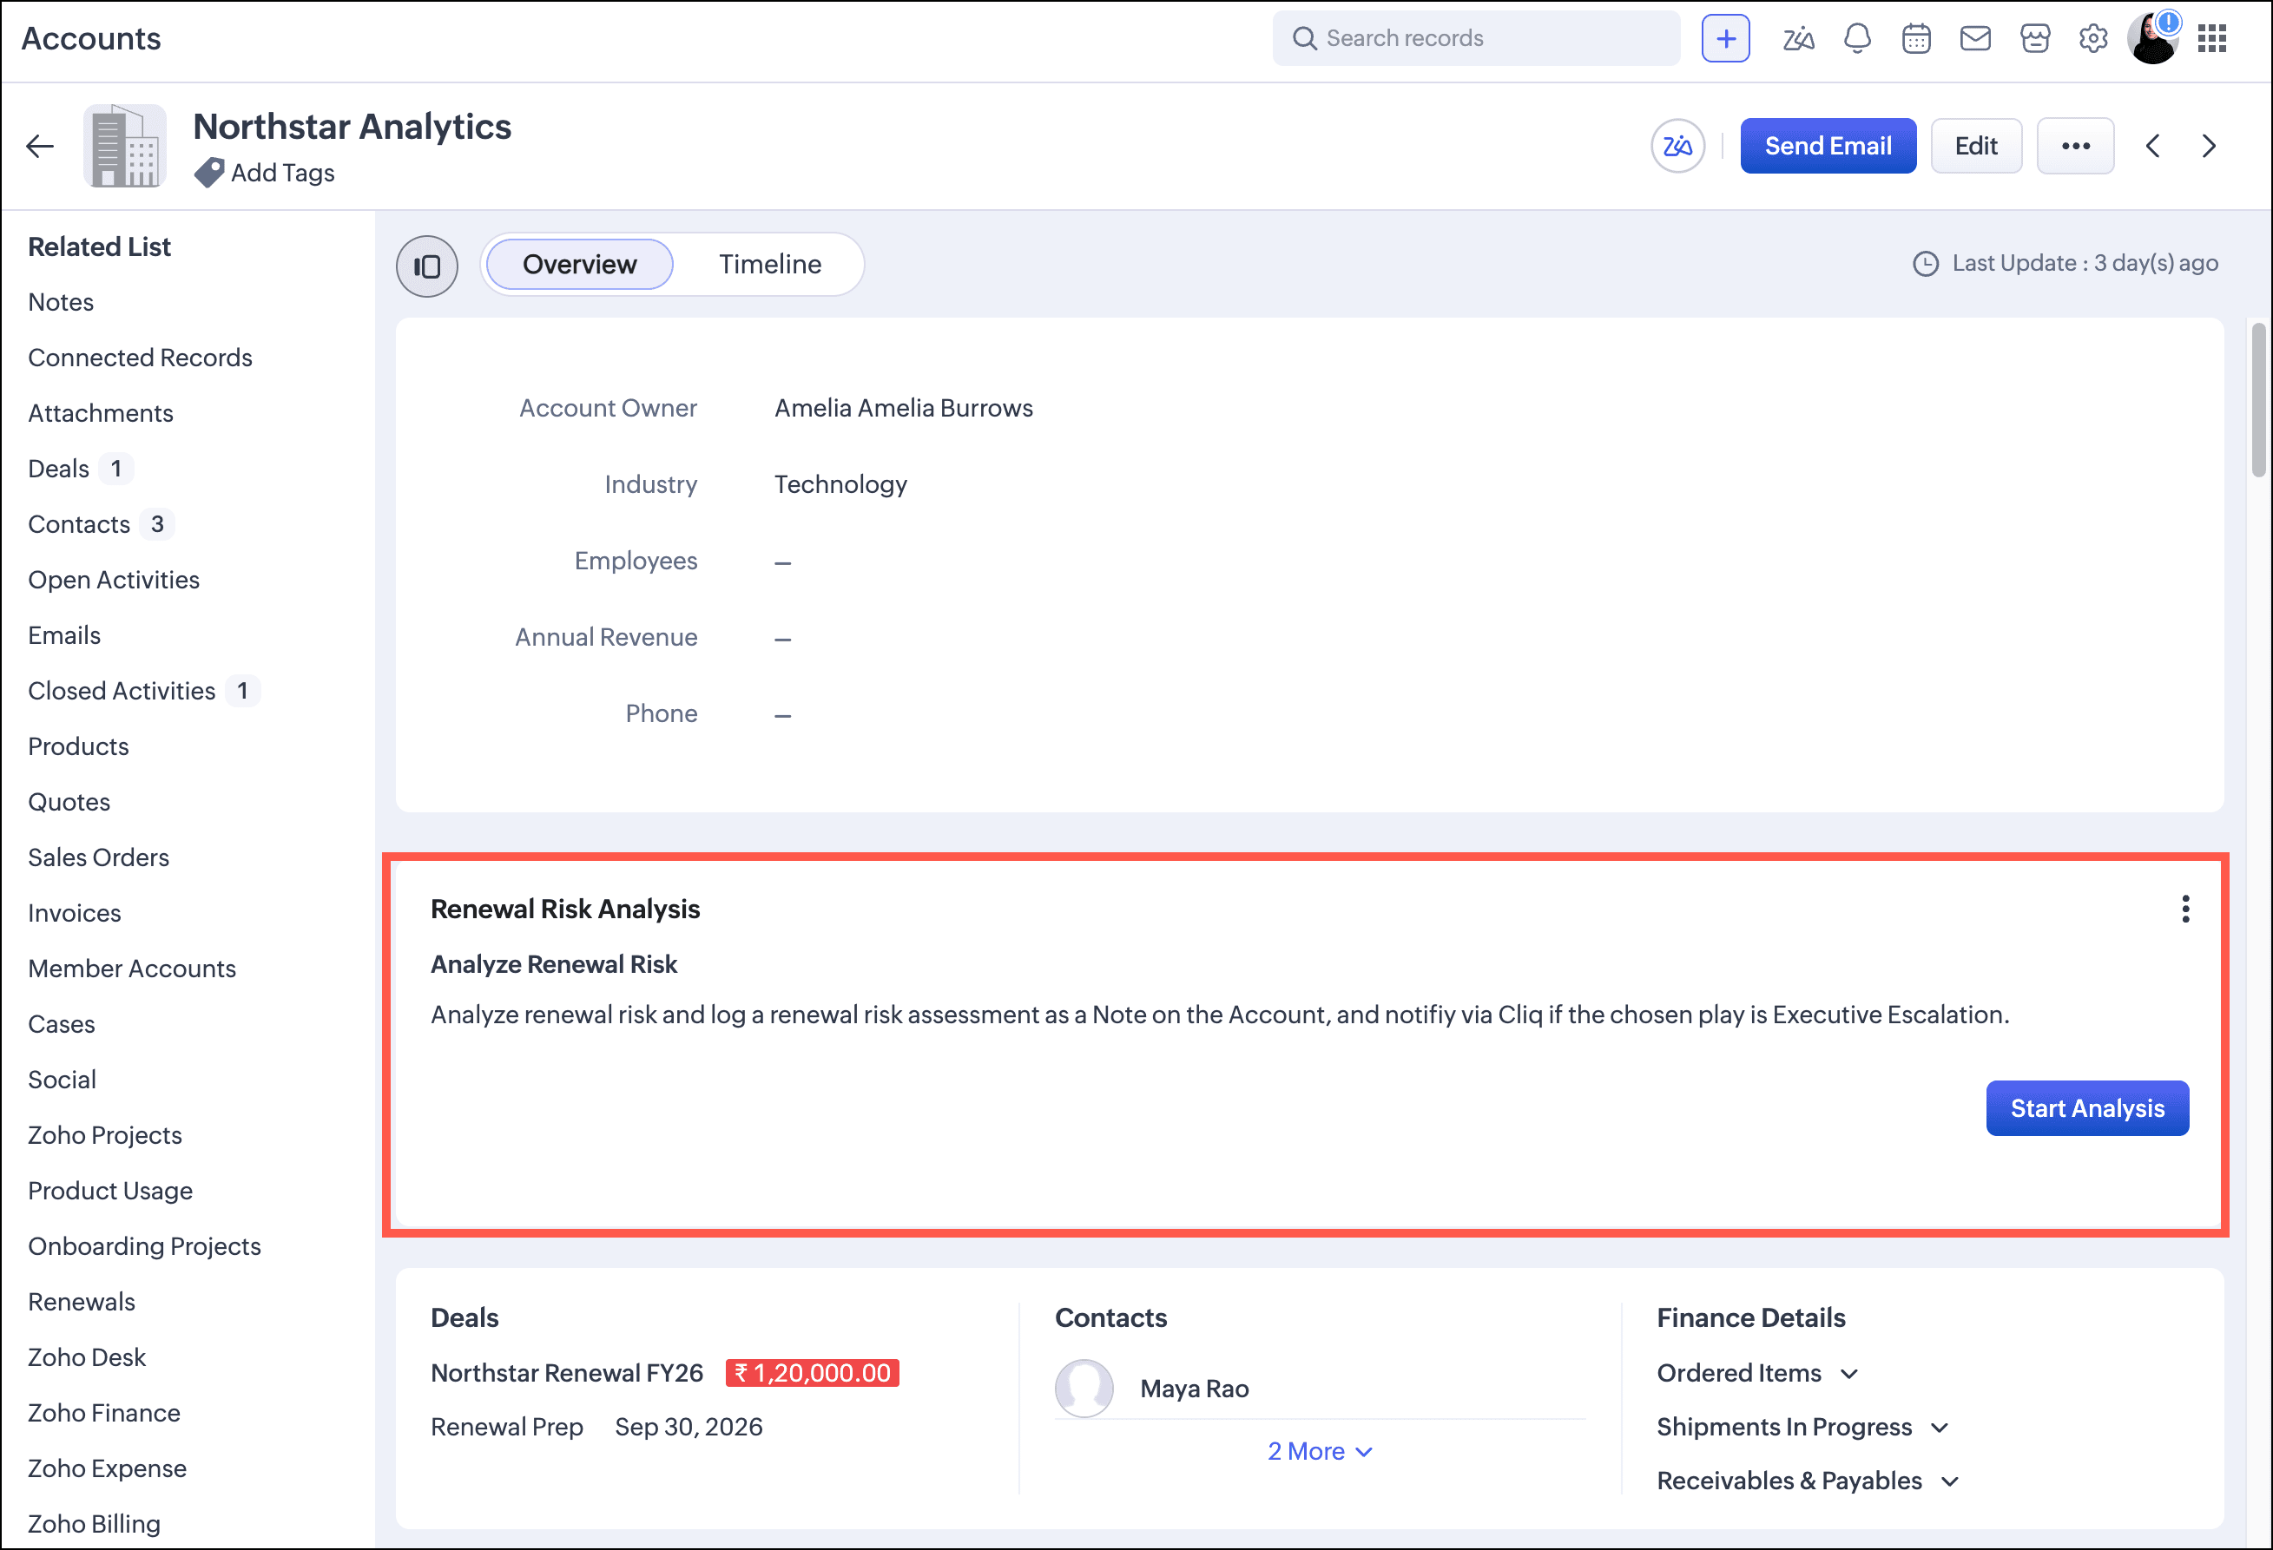Viewport: 2273px width, 1550px height.
Task: Click the Last Update clock icon
Action: coord(1925,264)
